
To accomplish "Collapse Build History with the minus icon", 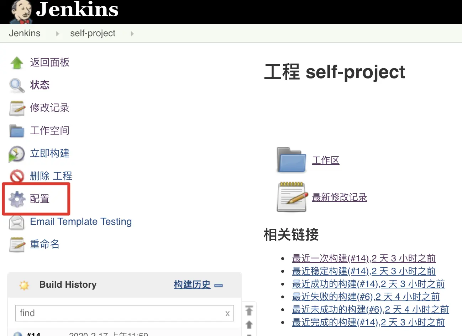I will pyautogui.click(x=219, y=285).
